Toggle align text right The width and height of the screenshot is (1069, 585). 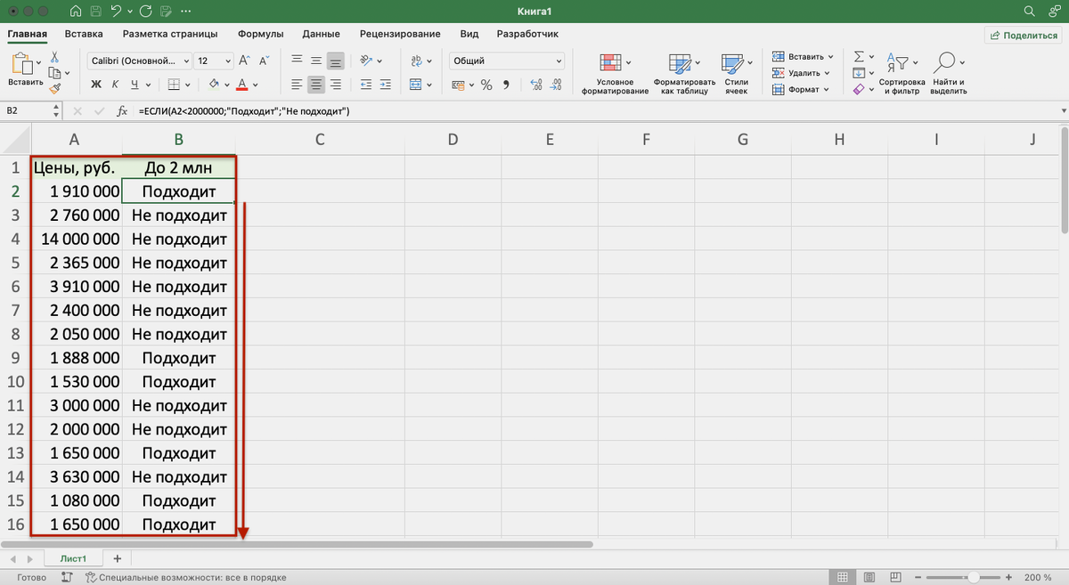[x=335, y=85]
